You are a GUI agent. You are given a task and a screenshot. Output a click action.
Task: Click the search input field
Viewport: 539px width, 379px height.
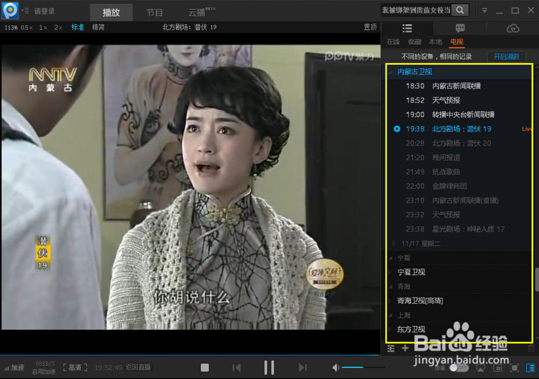point(416,10)
